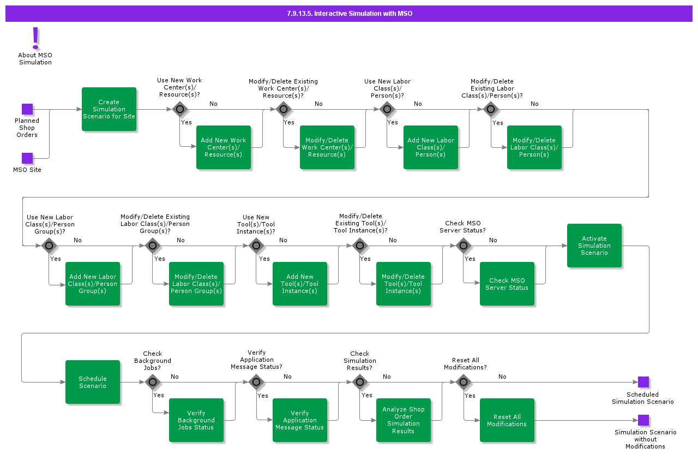Click the 7.9.13.5 Interactive Simulation title bar
This screenshot has width=698, height=460.
[349, 13]
